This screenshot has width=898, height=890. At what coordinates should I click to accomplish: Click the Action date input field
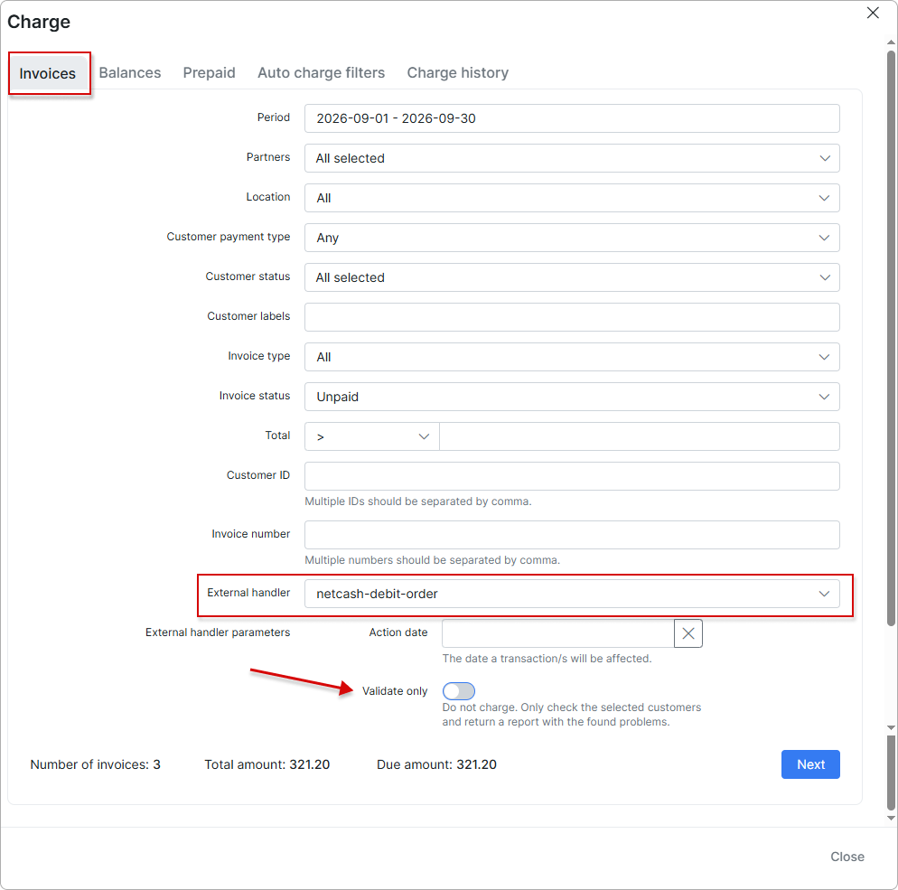point(557,633)
